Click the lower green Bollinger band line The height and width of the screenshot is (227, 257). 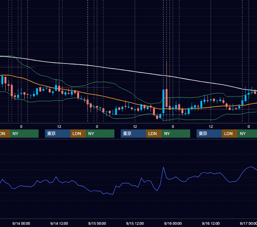(x=125, y=118)
